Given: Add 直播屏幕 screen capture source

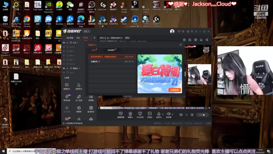Looking at the screenshot, I should tap(120, 115).
